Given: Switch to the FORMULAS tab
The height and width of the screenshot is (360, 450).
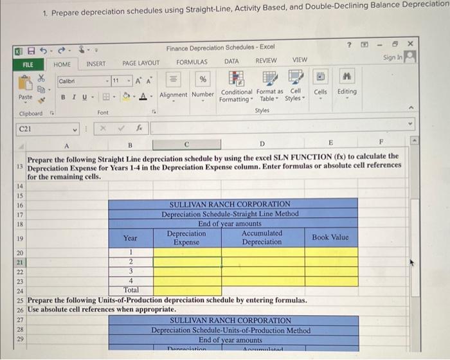Looking at the screenshot, I should 192,62.
